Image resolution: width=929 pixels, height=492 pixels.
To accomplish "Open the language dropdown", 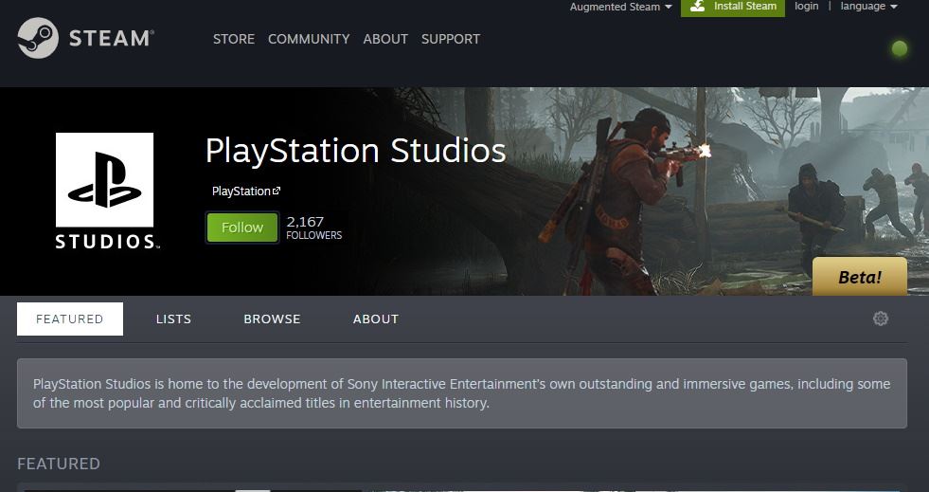I will [868, 6].
